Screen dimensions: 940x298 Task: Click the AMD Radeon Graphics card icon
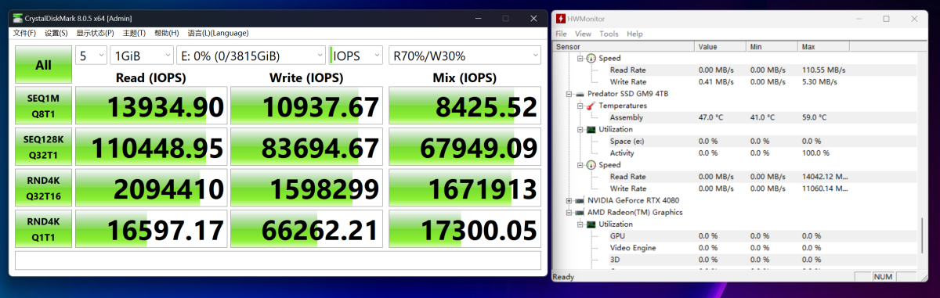click(x=579, y=212)
